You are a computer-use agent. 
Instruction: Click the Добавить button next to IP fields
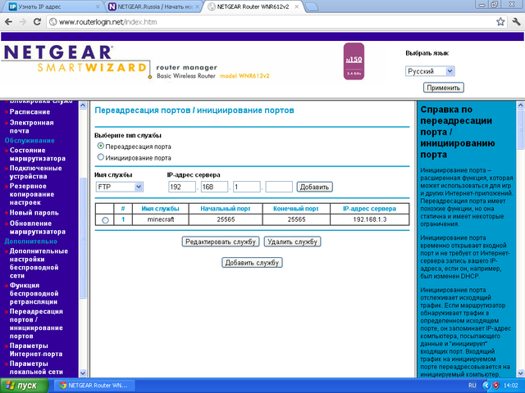coord(314,187)
